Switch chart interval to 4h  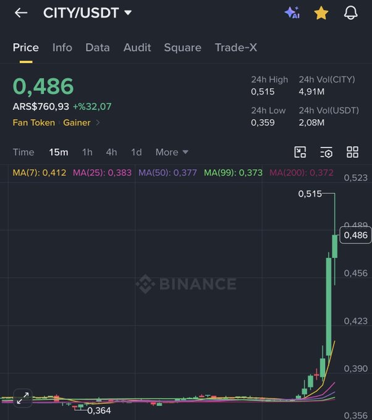(111, 152)
